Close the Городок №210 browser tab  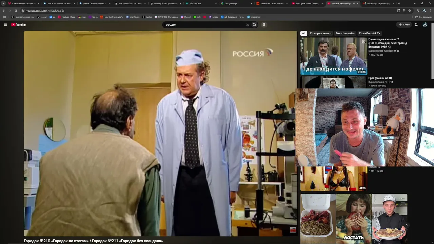pos(358,3)
